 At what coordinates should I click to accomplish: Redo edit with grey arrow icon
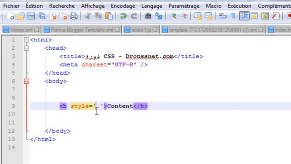tap(134, 16)
